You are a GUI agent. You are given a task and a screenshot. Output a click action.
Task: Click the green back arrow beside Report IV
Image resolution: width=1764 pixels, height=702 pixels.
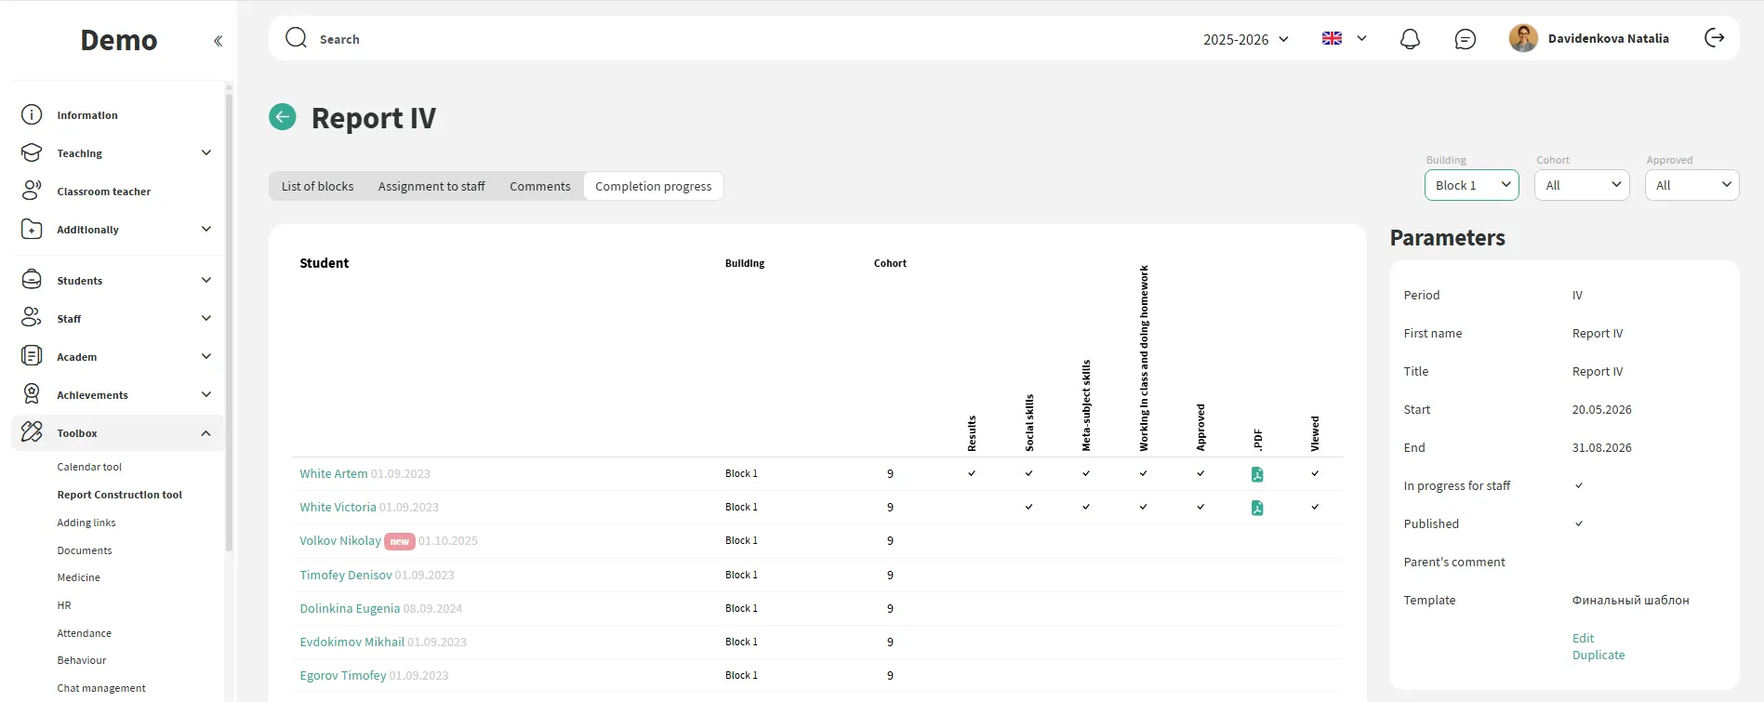coord(283,117)
